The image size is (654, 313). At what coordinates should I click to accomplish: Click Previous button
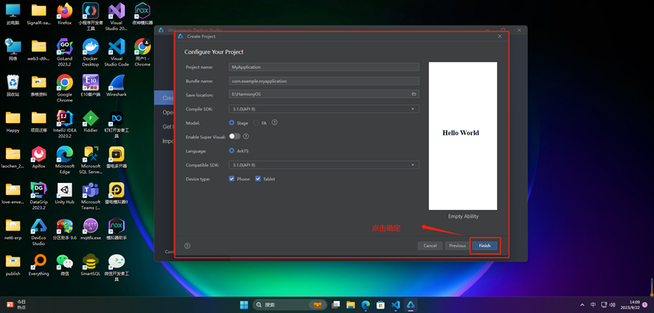457,246
